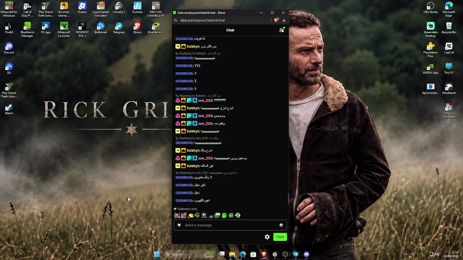This screenshot has width=463, height=260.
Task: Open RESIDENT EVIL 2 desktop shortcut
Action: [x=82, y=30]
